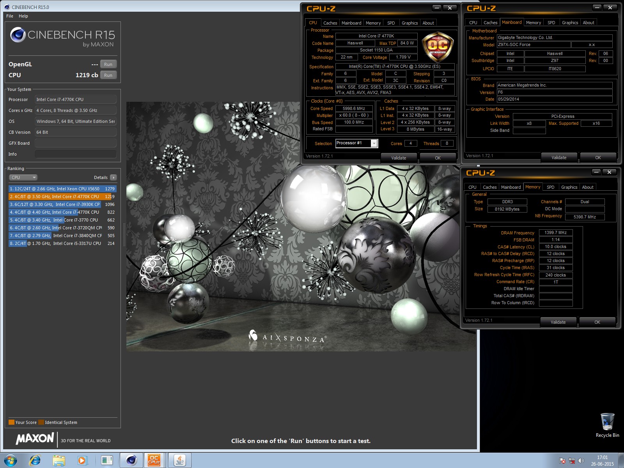This screenshot has height=468, width=624.
Task: Switch to Caches tab in CPU window
Action: [x=330, y=23]
